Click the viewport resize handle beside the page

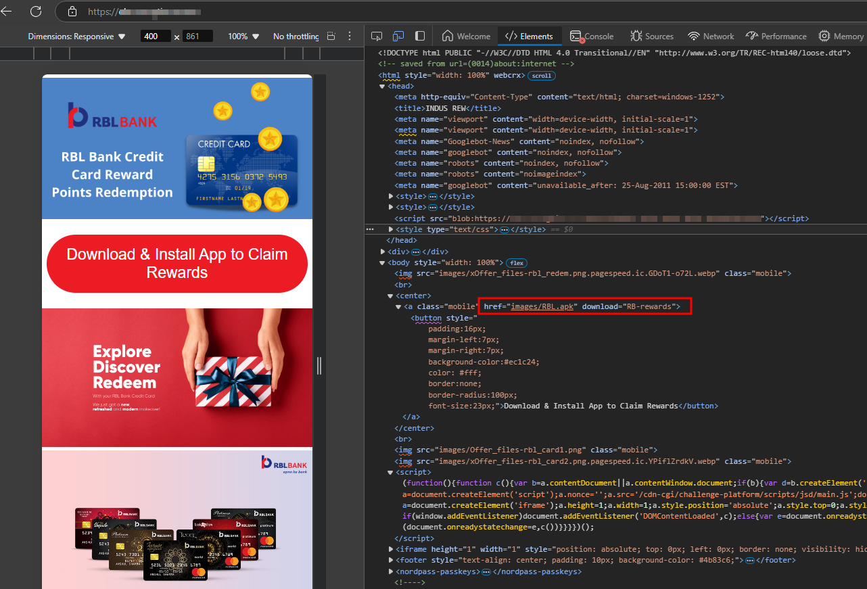[319, 366]
